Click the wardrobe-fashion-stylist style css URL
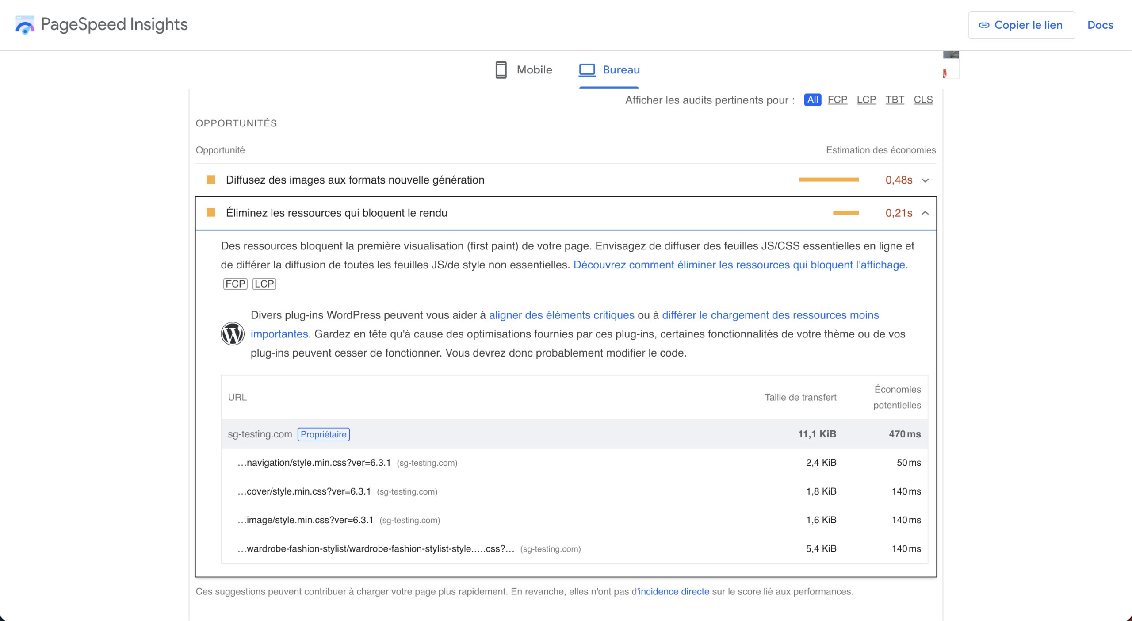The height and width of the screenshot is (621, 1132). point(376,549)
